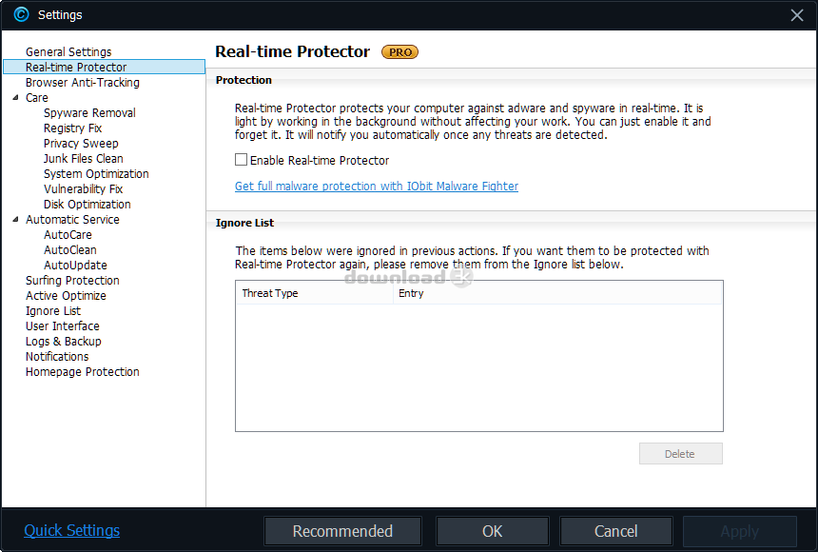Click the Protection section heading
Viewport: 818px width, 552px height.
pyautogui.click(x=243, y=80)
